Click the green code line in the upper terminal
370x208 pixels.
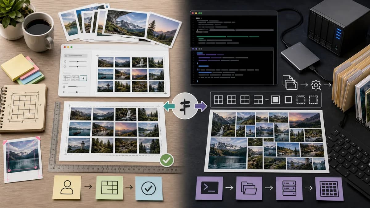[228, 36]
